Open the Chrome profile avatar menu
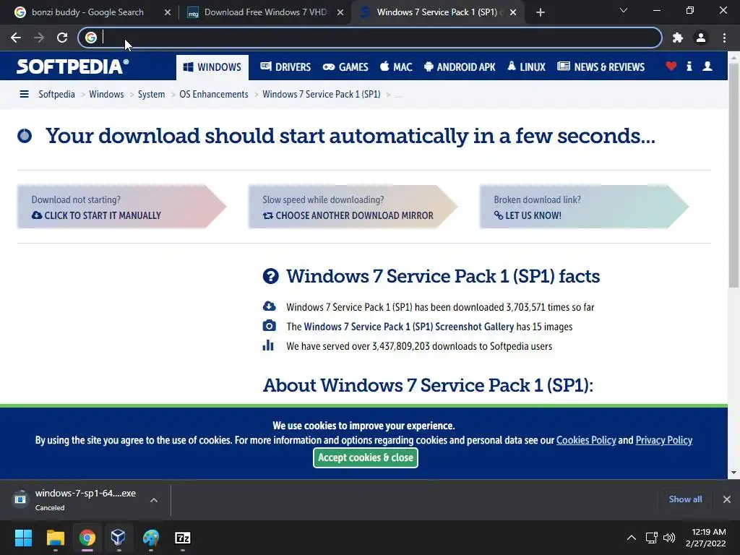The width and height of the screenshot is (740, 555). (x=701, y=38)
